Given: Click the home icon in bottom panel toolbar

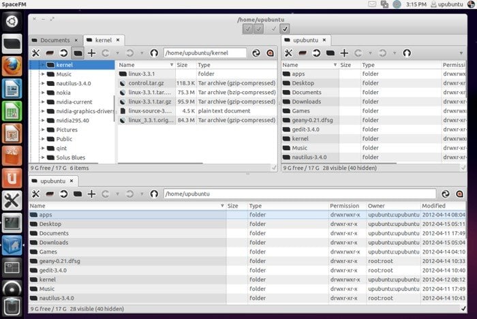Looking at the screenshot, I should (x=154, y=194).
